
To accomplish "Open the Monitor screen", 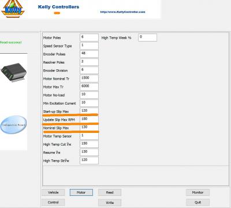I will [198, 192].
